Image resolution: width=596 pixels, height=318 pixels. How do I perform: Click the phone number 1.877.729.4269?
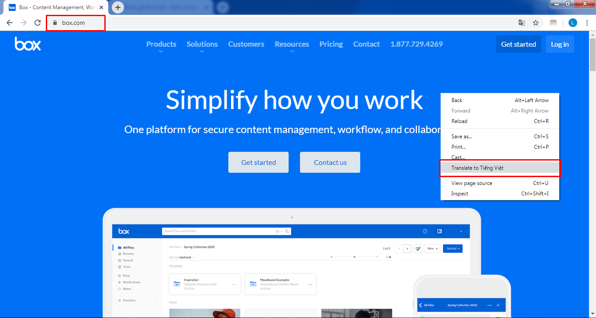click(417, 44)
